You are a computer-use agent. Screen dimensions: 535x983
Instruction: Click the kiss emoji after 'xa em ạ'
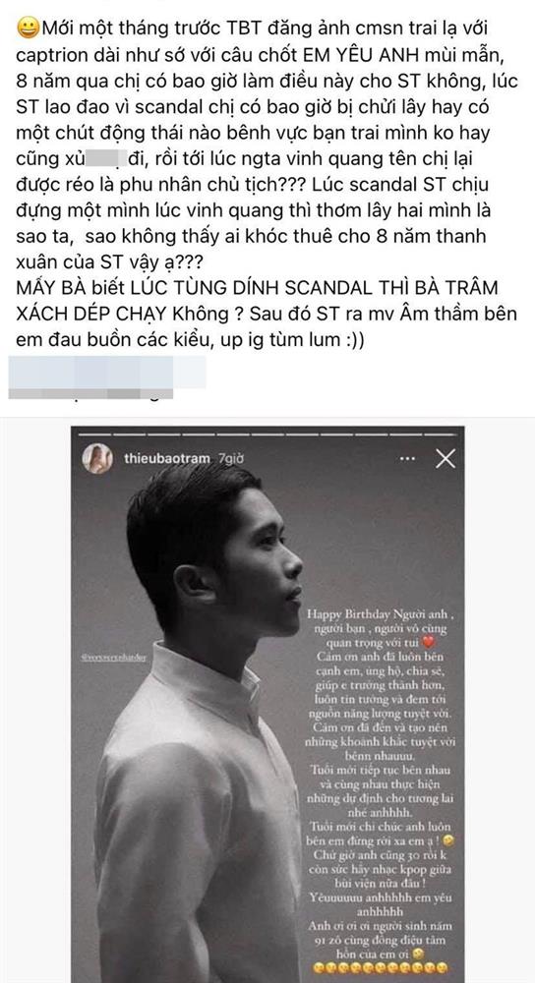pyautogui.click(x=449, y=840)
